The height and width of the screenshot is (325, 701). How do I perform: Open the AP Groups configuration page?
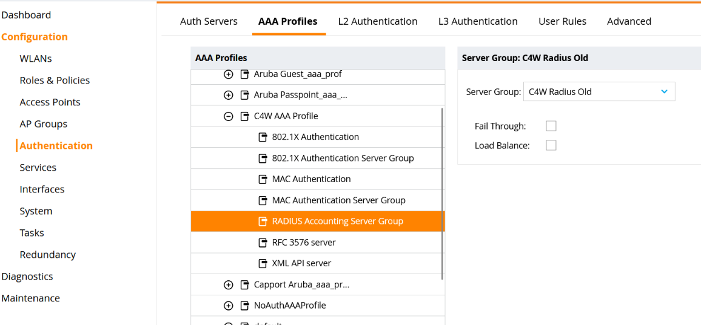pos(44,124)
